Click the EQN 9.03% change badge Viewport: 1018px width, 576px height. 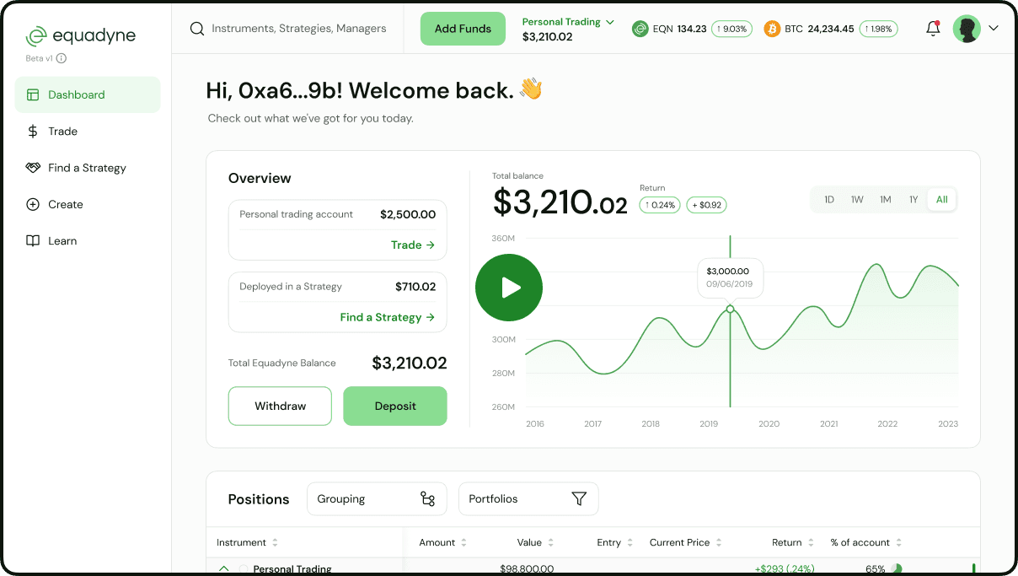pos(731,29)
